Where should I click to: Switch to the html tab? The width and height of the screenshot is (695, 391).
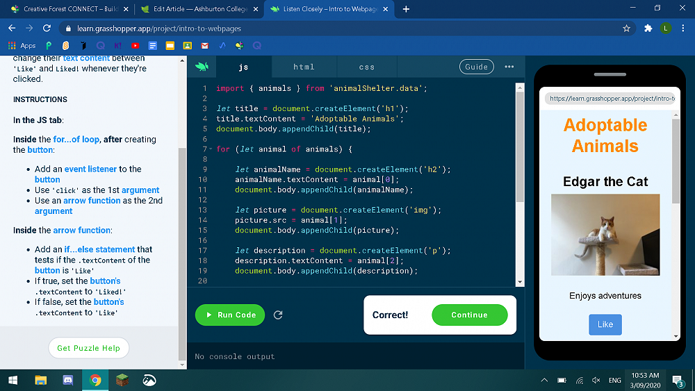point(304,67)
